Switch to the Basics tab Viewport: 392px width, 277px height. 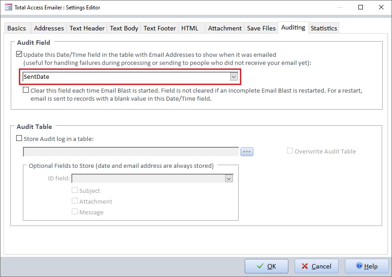pos(17,28)
